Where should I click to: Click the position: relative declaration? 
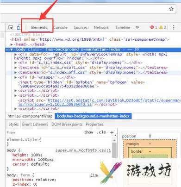[34, 180]
